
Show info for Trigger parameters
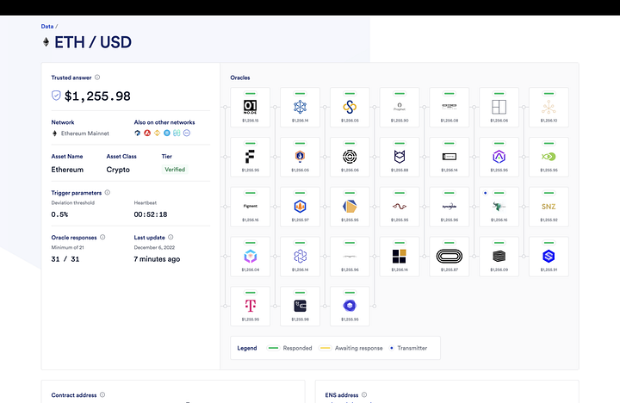(x=107, y=193)
